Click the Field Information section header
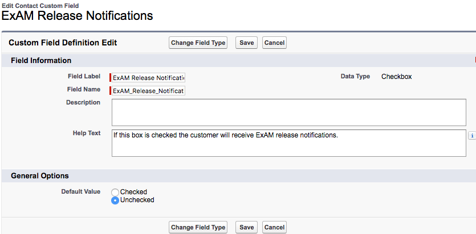Image resolution: width=476 pixels, height=234 pixels. pos(41,60)
